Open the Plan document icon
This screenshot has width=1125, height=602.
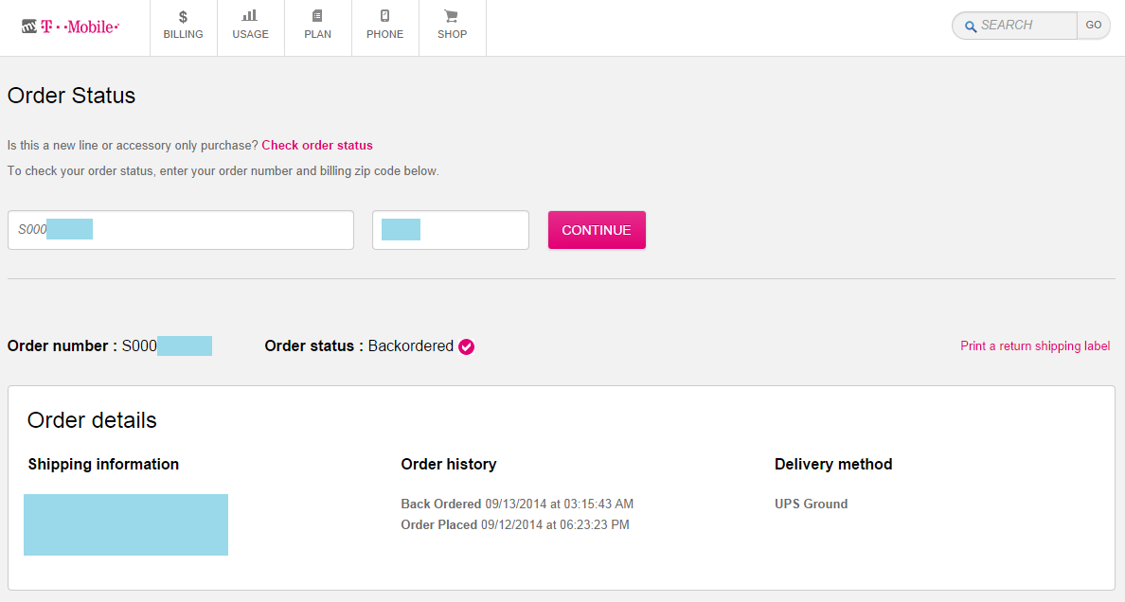tap(317, 16)
